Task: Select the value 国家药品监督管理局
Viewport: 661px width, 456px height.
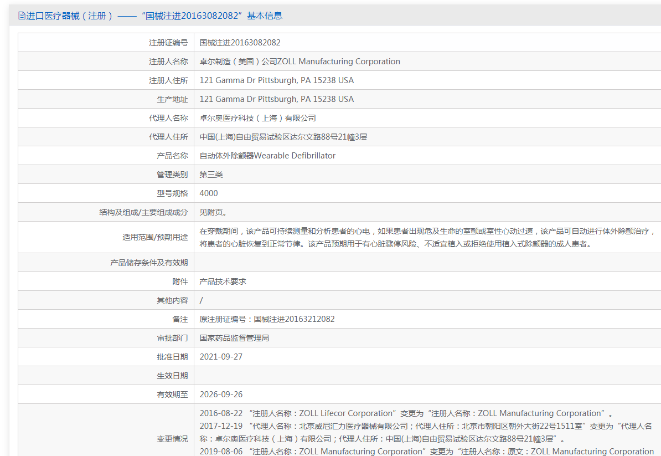Action: (234, 339)
